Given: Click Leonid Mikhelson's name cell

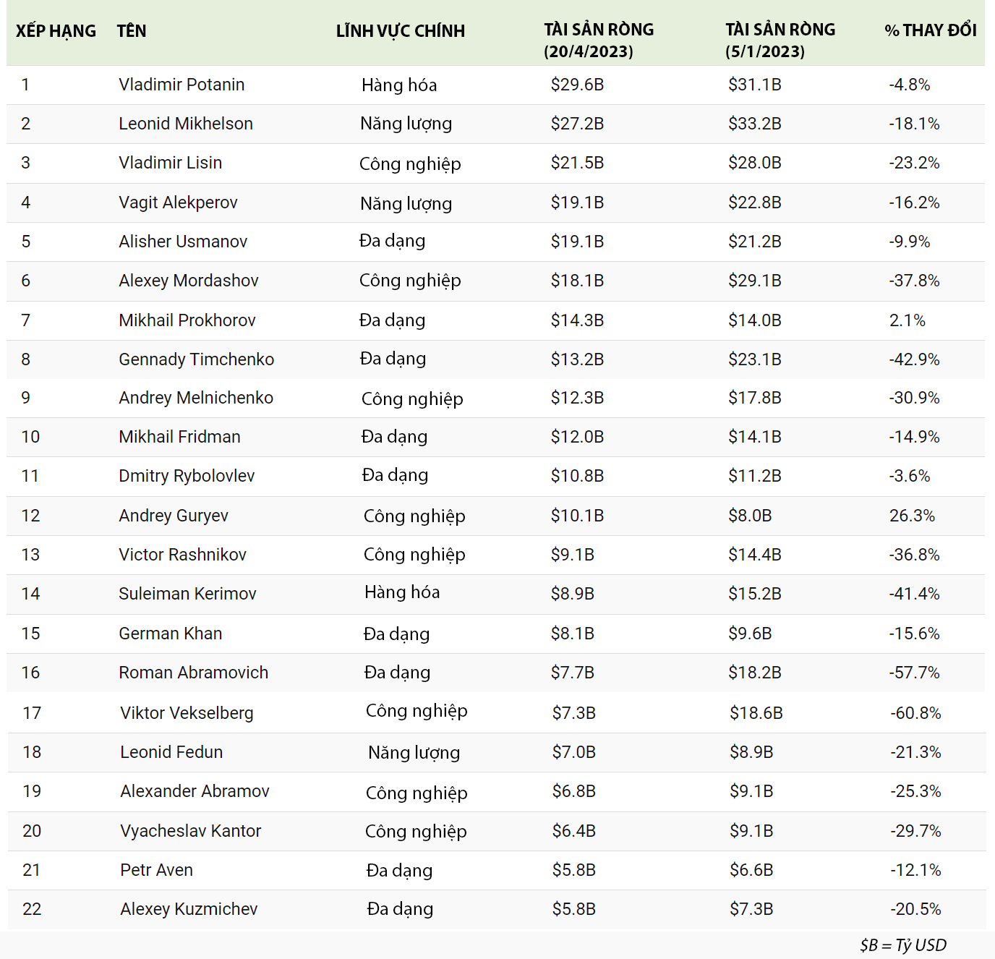Looking at the screenshot, I should click(x=186, y=124).
